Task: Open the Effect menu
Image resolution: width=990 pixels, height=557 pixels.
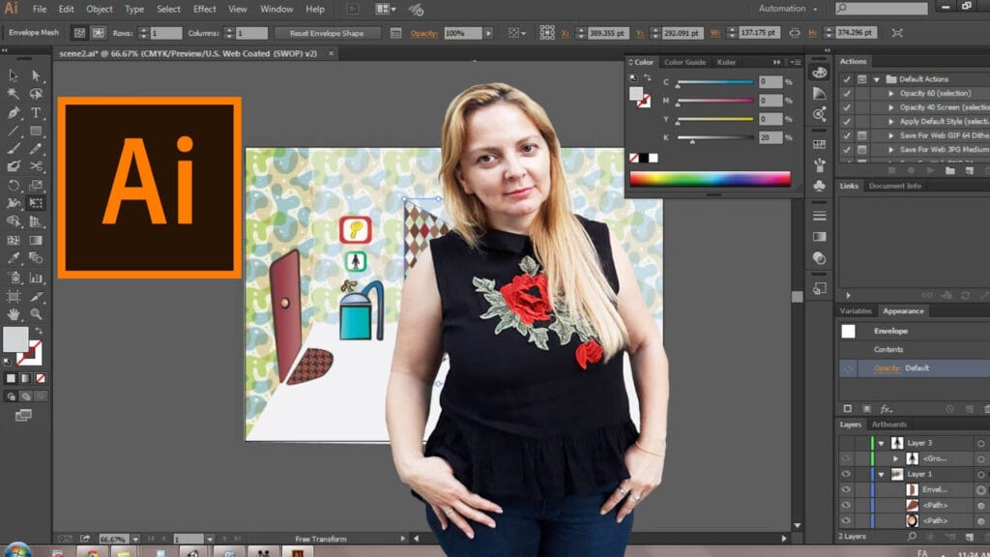Action: pyautogui.click(x=205, y=9)
